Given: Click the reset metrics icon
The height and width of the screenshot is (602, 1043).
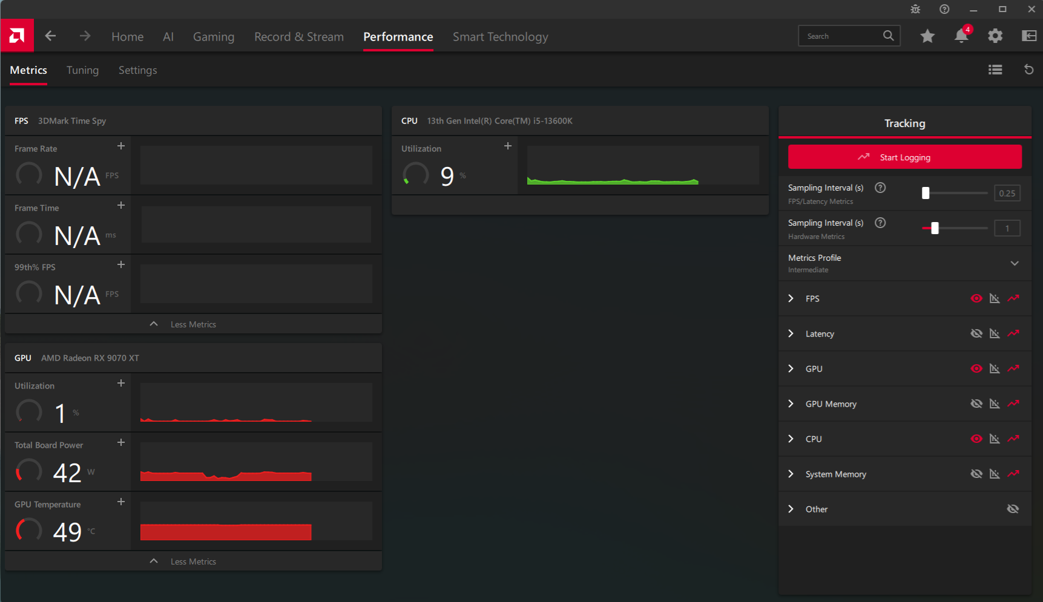Looking at the screenshot, I should tap(1028, 70).
